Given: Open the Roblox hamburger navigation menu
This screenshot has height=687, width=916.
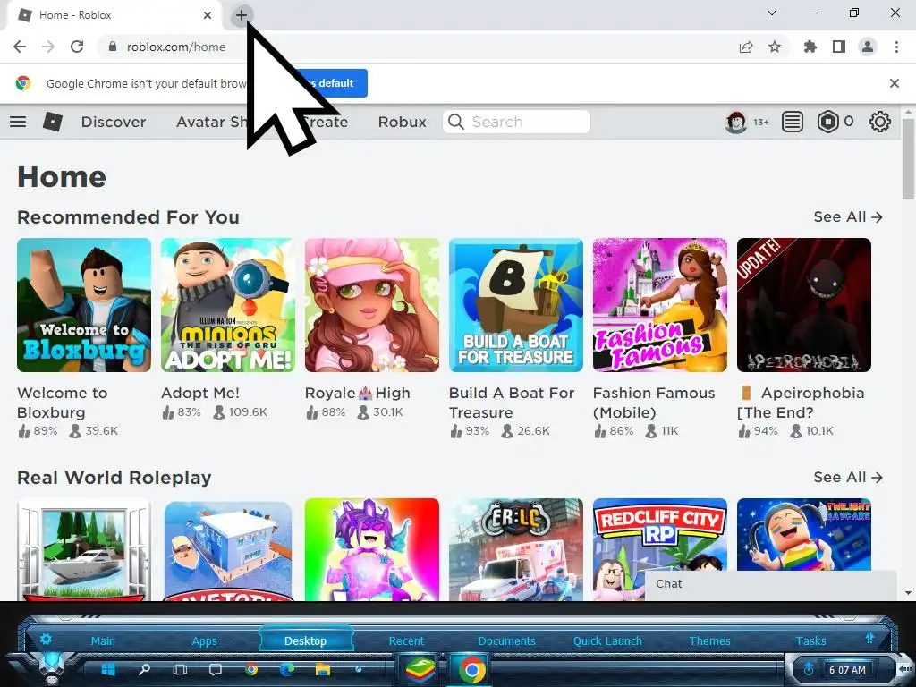Looking at the screenshot, I should [18, 122].
